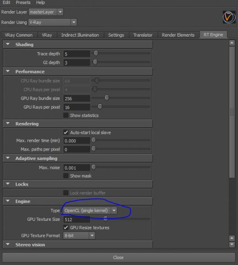This screenshot has height=265, width=238.
Task: Click the scroll down arrow at bottom right
Action: tap(232, 244)
